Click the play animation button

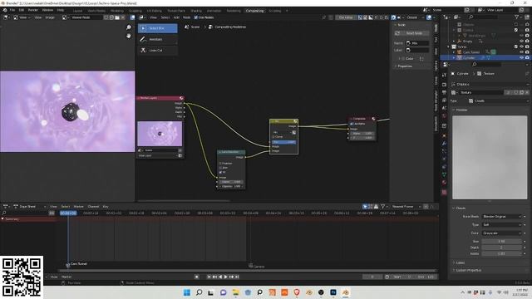(x=225, y=277)
